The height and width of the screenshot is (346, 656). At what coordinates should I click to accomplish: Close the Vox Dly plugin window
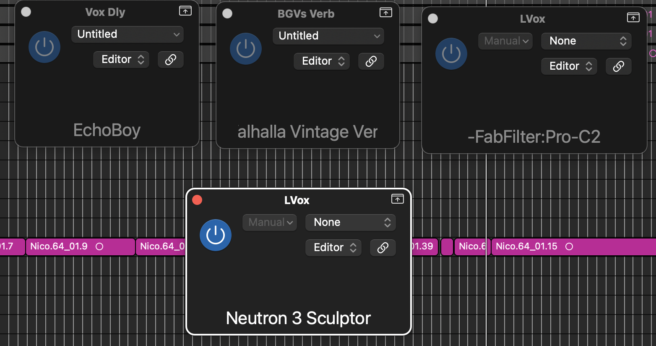coord(26,12)
